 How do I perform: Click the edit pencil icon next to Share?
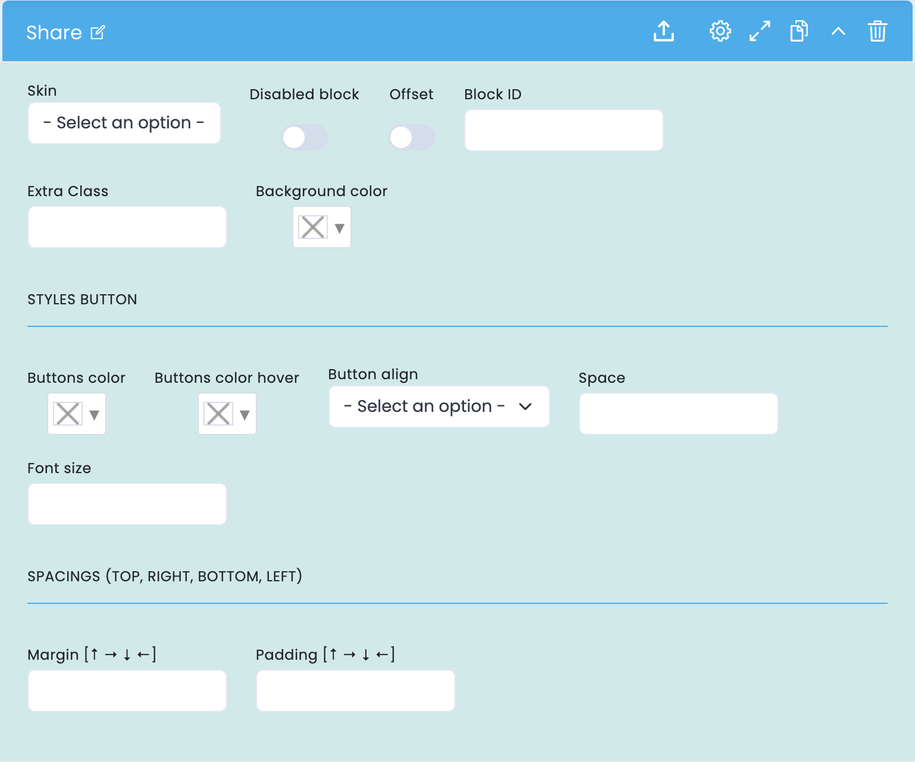pyautogui.click(x=98, y=32)
